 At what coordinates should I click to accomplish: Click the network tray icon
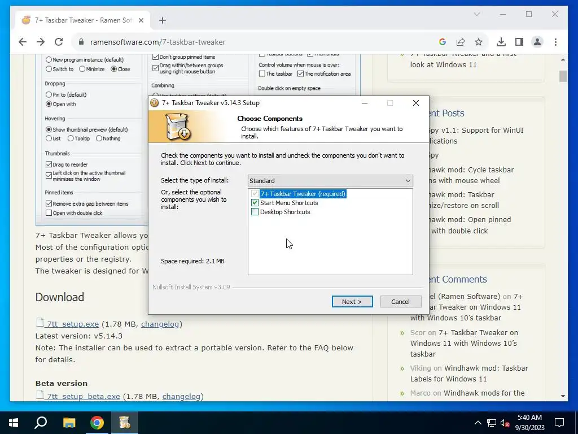click(x=492, y=423)
